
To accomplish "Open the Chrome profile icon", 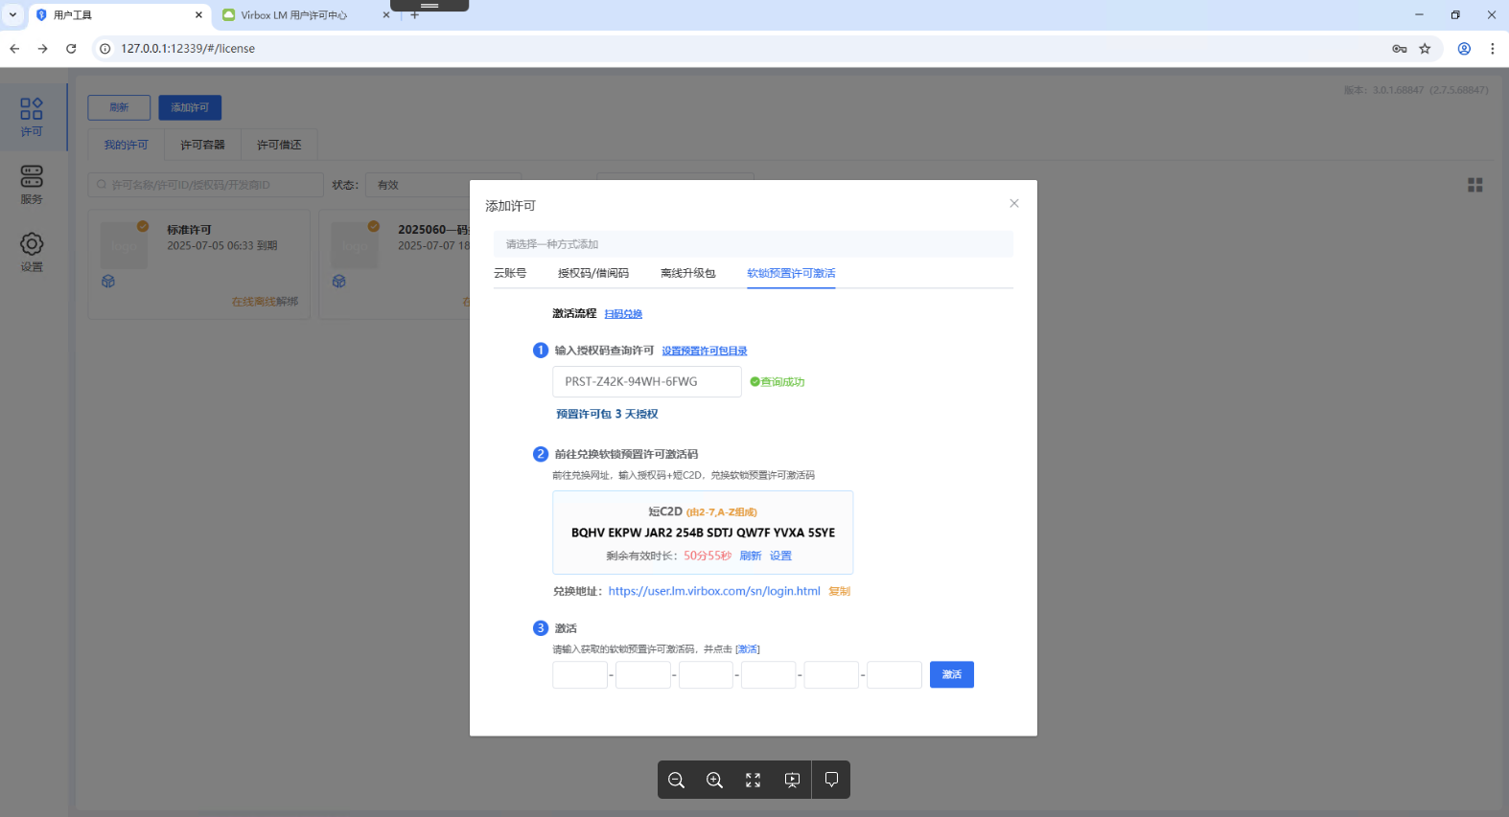I will [x=1464, y=49].
